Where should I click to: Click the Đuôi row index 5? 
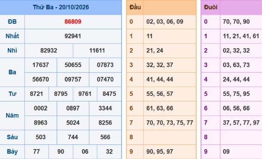tap(206, 94)
